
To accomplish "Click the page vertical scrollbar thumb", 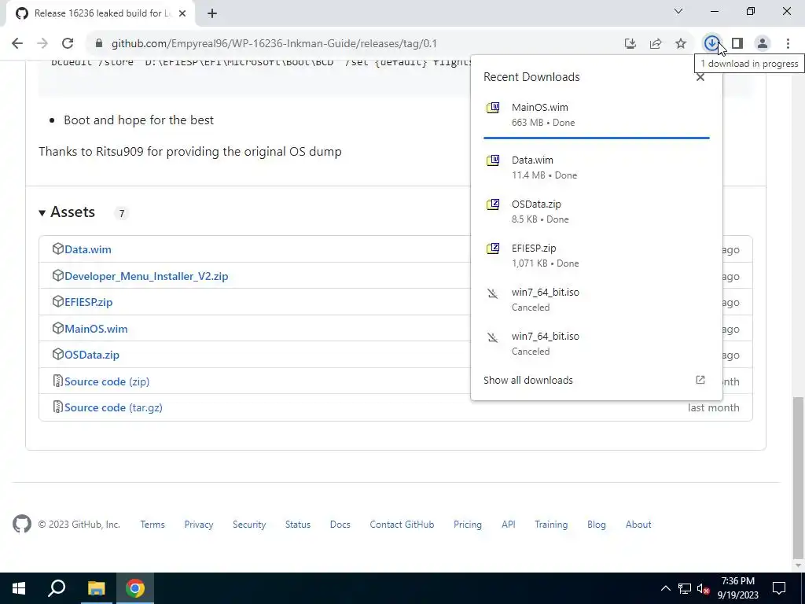I will [798, 479].
